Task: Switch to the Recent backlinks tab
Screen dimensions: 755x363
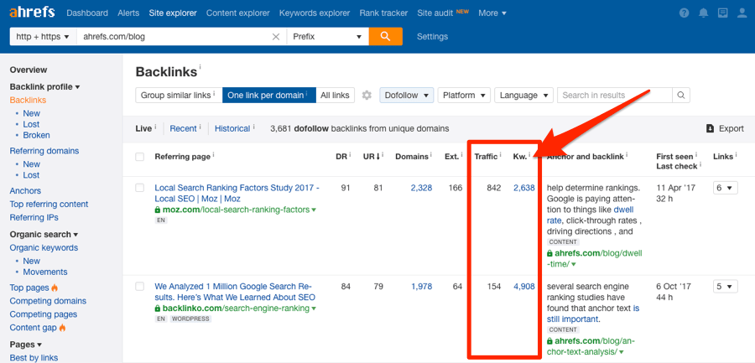Action: point(184,128)
